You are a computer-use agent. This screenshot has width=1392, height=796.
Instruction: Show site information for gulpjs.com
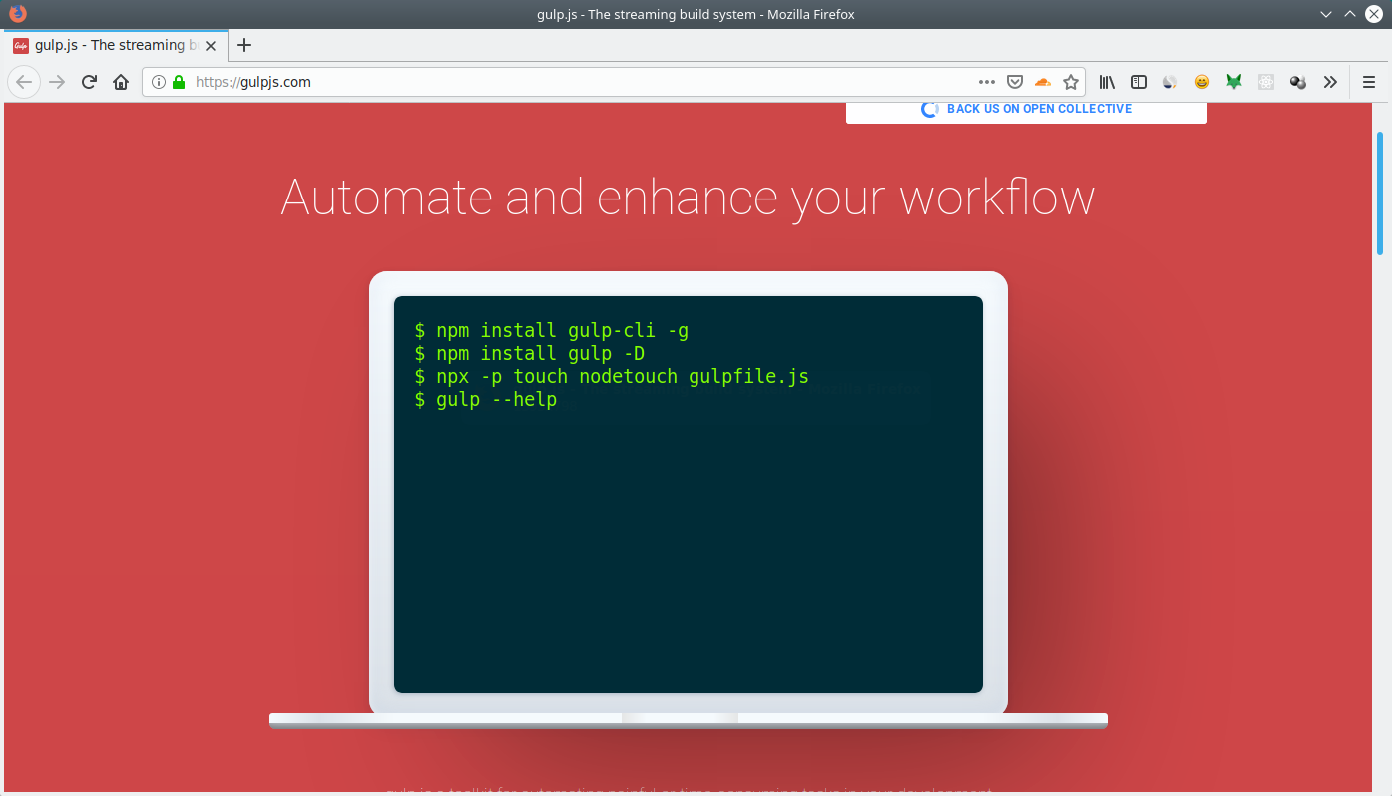pos(159,82)
